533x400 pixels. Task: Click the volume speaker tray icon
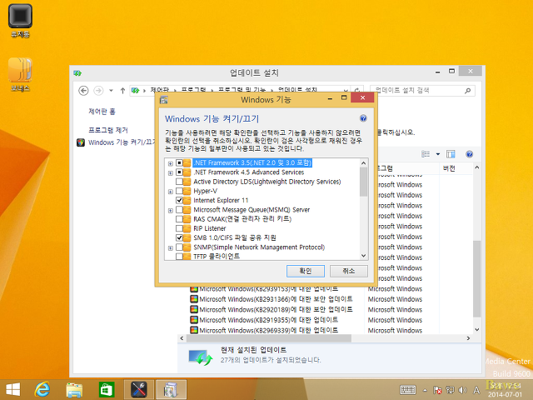coord(462,390)
